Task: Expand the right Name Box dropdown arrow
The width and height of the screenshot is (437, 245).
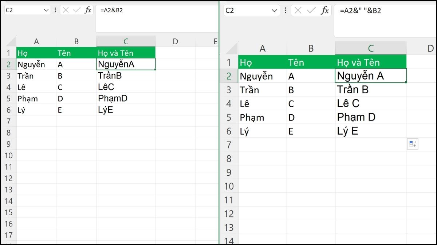Action: tap(274, 11)
